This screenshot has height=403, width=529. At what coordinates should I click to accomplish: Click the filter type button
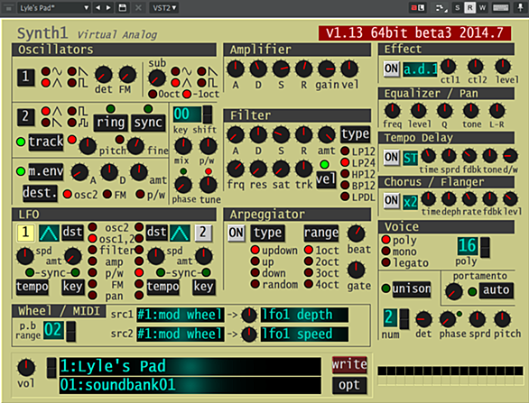coord(355,134)
